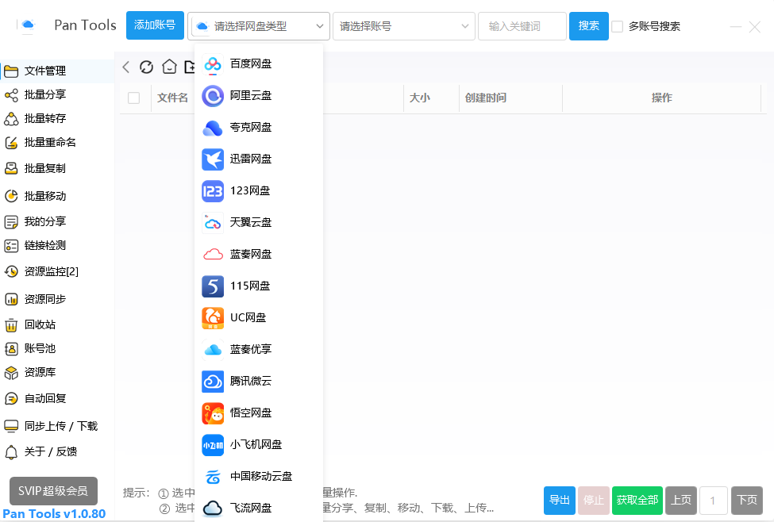Screen dimensions: 774x522
Task: Open the 请选择账号 account dropdown
Action: (404, 26)
